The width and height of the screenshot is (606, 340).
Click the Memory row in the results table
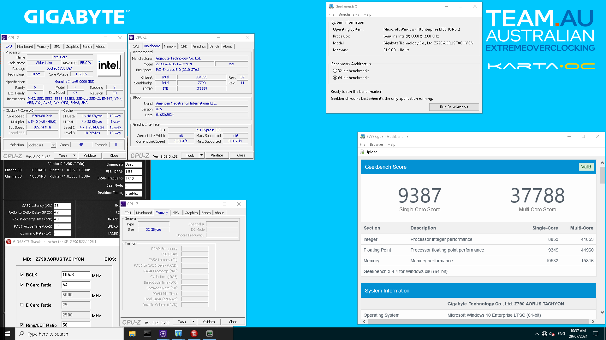(478, 261)
